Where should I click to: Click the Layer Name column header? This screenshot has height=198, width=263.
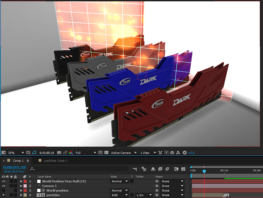pos(44,177)
